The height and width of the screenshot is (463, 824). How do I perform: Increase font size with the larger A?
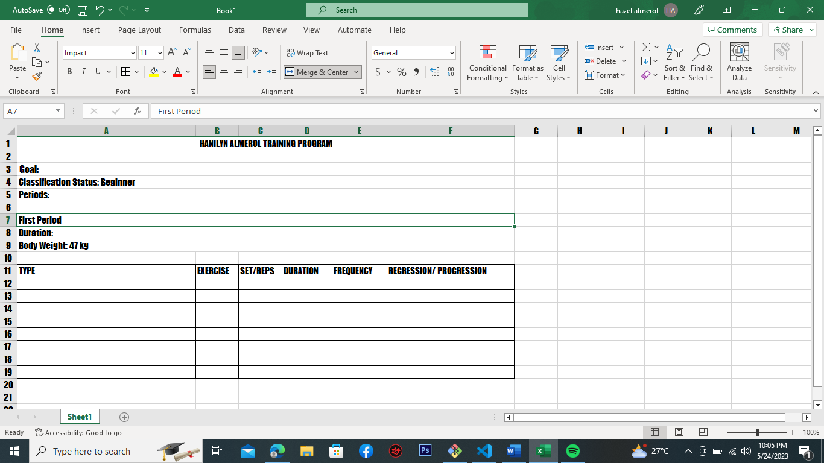coord(172,52)
